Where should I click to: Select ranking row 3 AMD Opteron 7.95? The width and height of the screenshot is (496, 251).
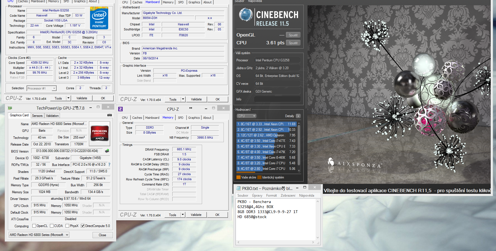pyautogui.click(x=266, y=135)
